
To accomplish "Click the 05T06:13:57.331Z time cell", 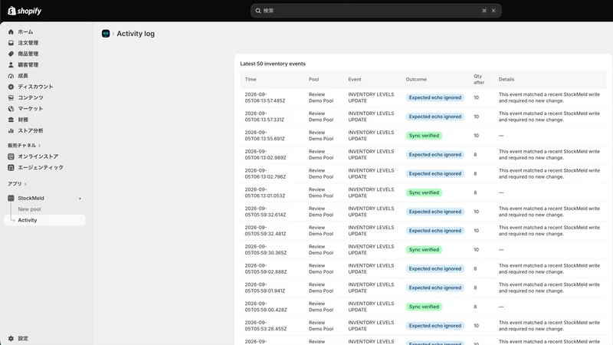I will click(x=264, y=117).
